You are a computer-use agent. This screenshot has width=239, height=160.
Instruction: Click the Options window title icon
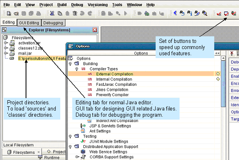coord(71,46)
